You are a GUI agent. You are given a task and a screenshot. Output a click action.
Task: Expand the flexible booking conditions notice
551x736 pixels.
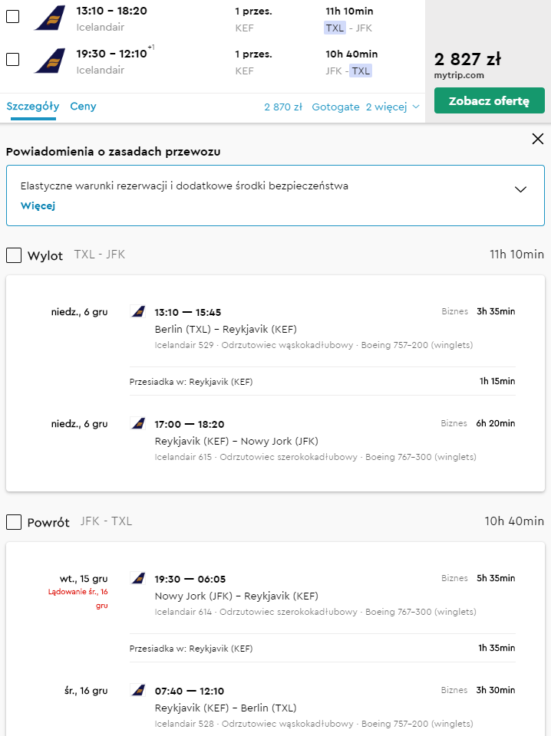click(x=520, y=189)
